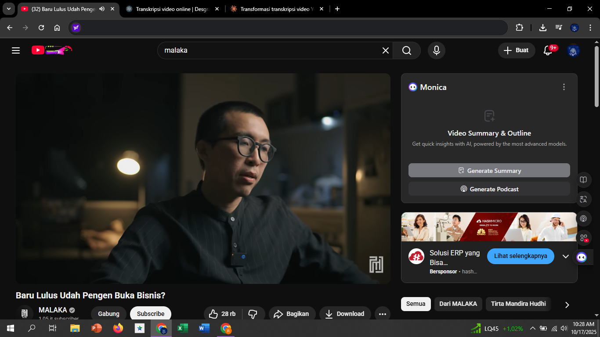Close the Transformasi transkripsi video tab

(x=321, y=9)
